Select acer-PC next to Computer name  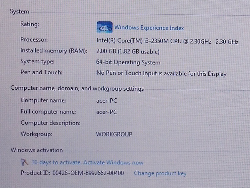[x=107, y=101]
